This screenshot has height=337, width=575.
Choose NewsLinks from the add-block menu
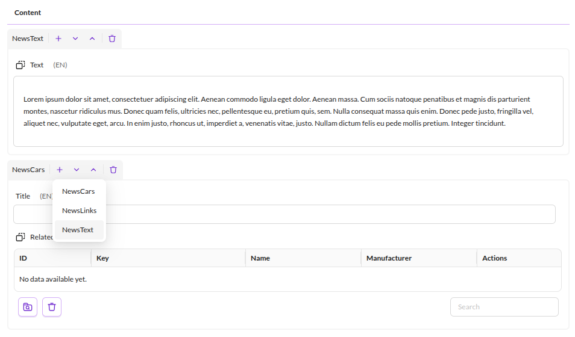tap(79, 211)
